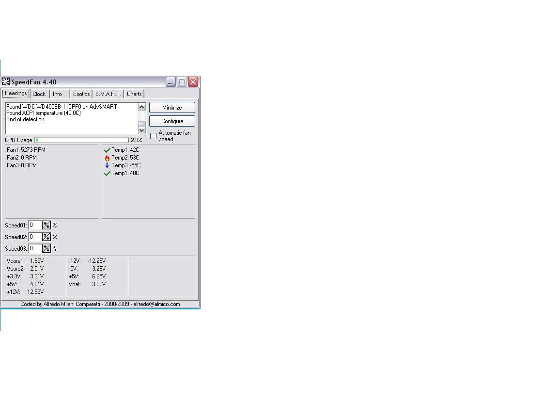Screen dimensions: 558x419
Task: Switch to the Exotics tab
Action: [81, 94]
